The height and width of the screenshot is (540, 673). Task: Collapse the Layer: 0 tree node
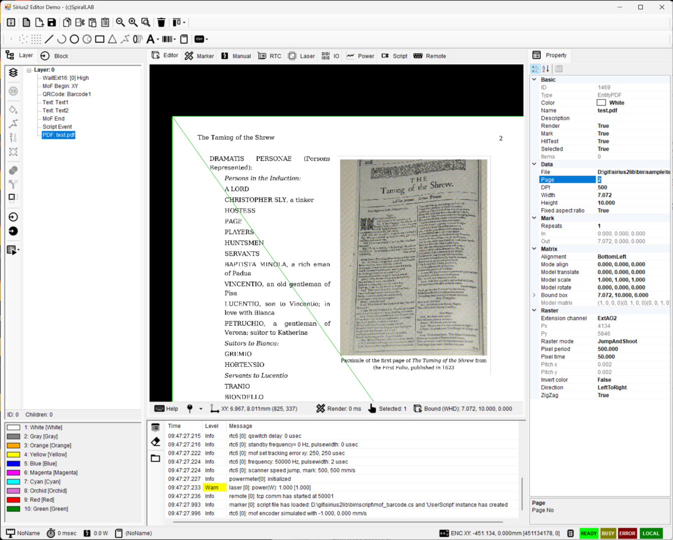pyautogui.click(x=29, y=70)
